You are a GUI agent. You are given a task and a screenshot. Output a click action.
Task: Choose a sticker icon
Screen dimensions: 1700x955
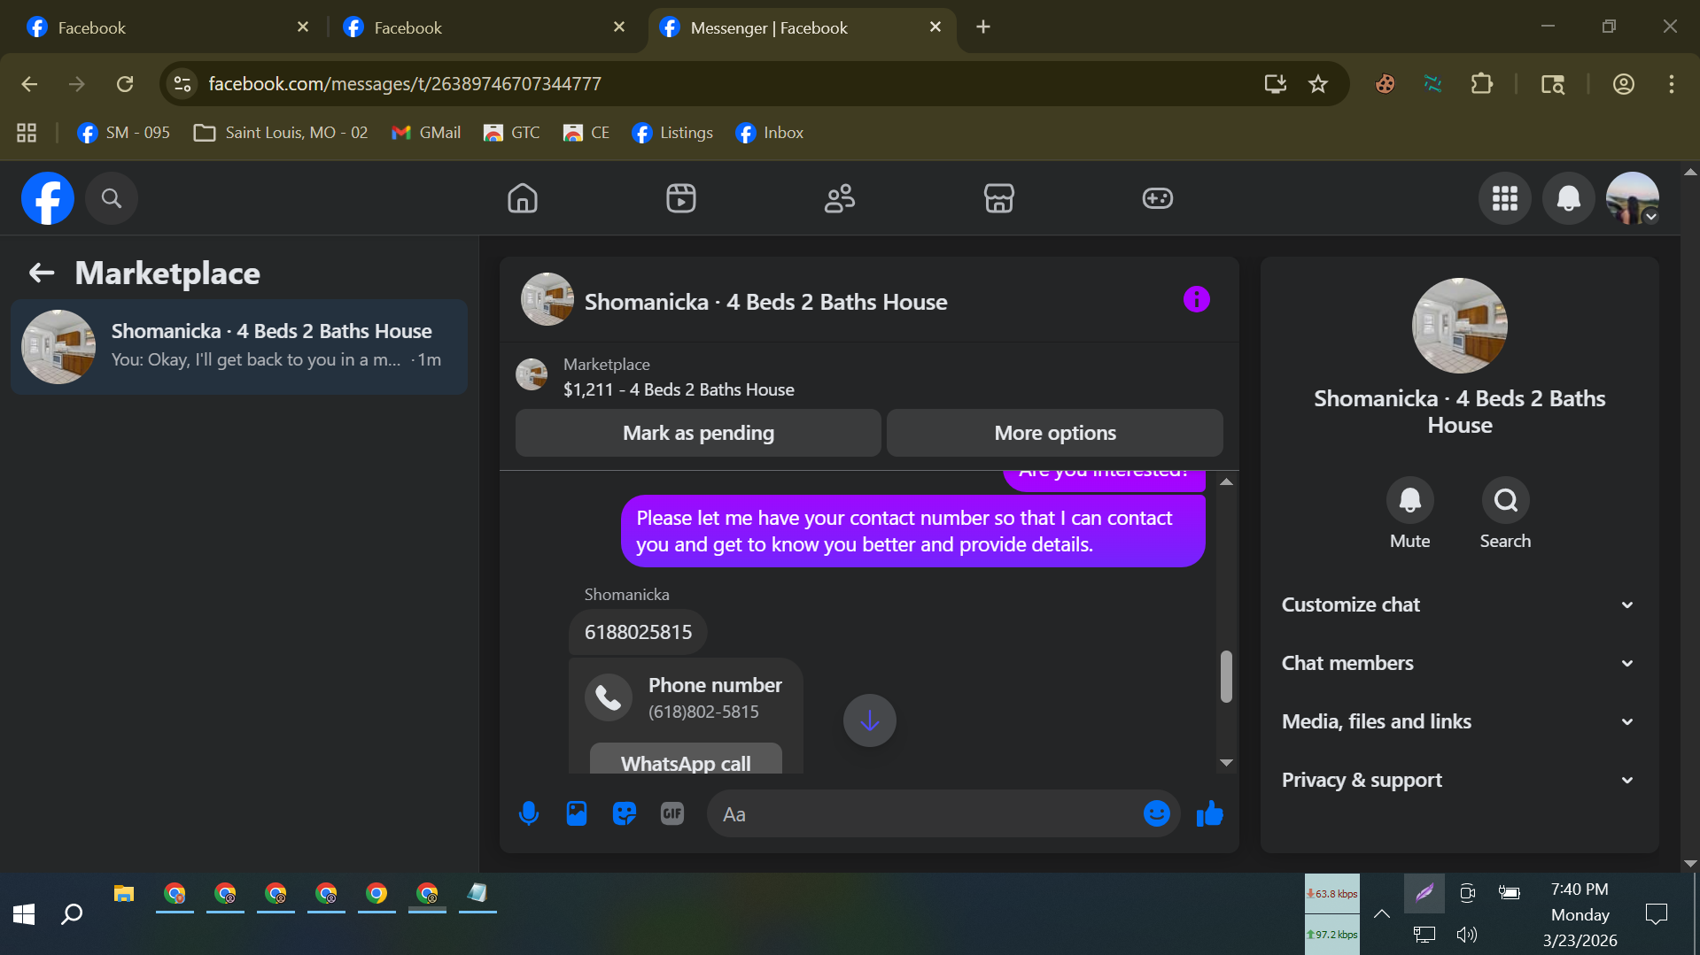click(625, 813)
